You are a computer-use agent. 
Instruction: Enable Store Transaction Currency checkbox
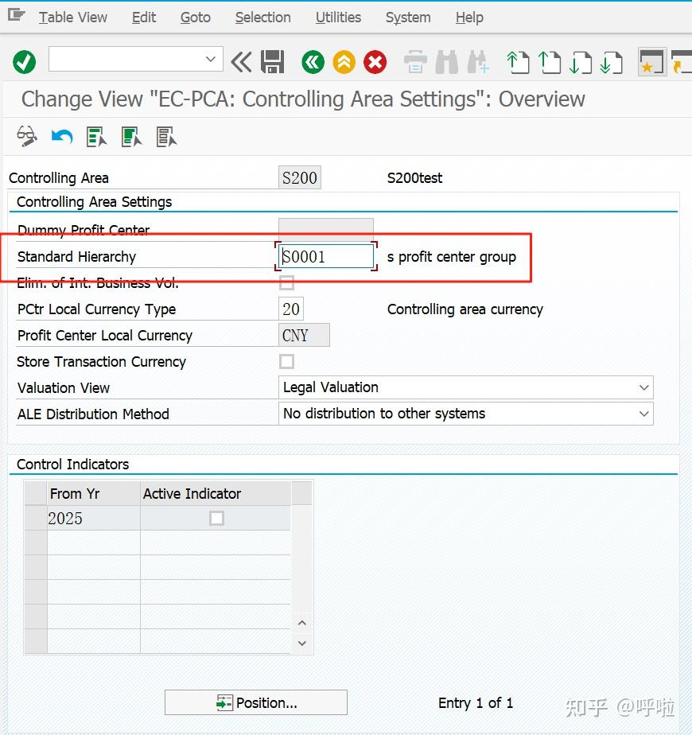[286, 361]
